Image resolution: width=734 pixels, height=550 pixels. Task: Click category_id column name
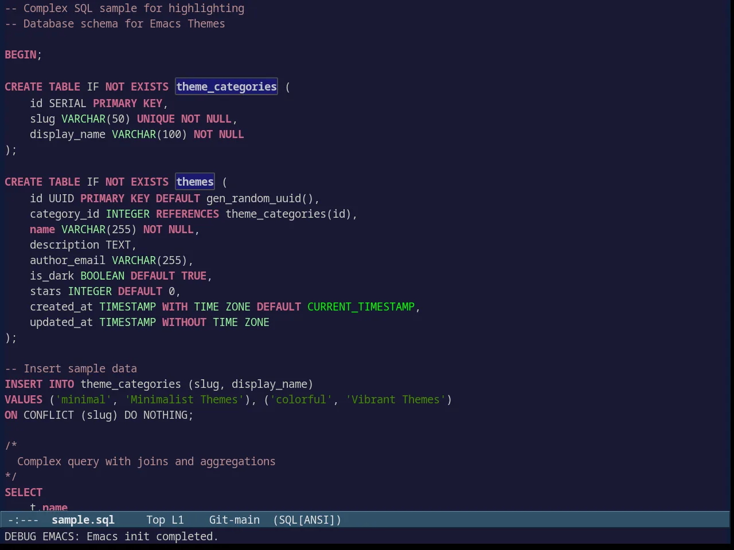65,214
